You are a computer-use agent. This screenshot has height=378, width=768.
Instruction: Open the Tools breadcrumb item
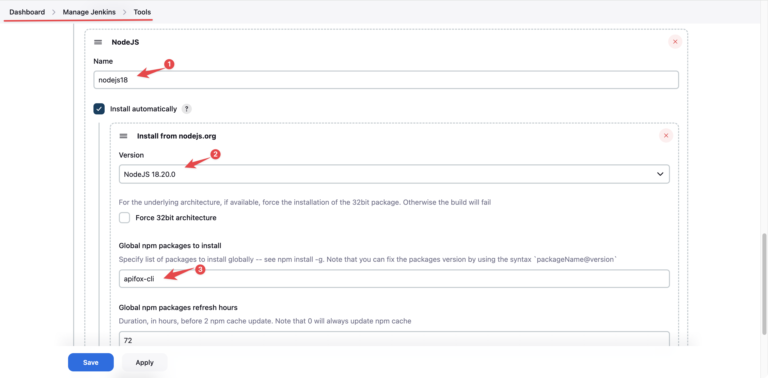click(x=142, y=12)
